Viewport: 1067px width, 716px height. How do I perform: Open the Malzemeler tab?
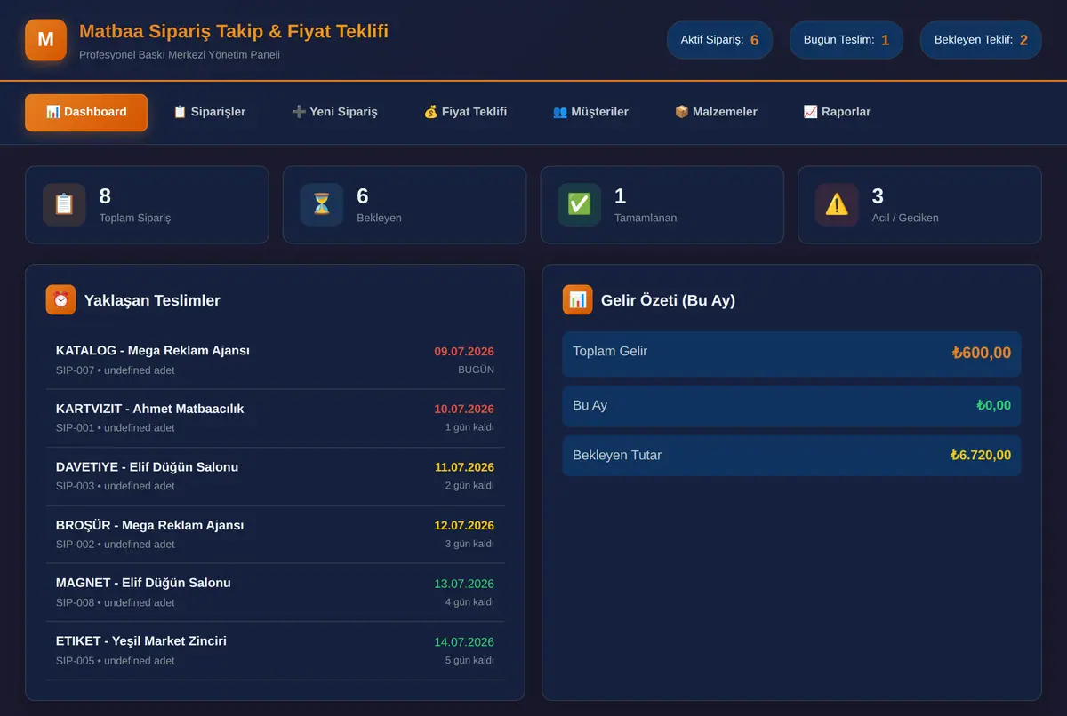tap(716, 112)
